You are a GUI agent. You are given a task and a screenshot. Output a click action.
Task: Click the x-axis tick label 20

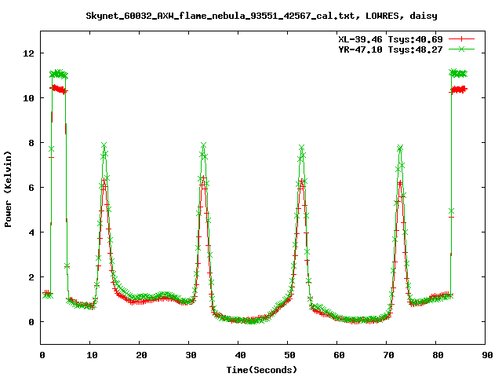pyautogui.click(x=141, y=355)
